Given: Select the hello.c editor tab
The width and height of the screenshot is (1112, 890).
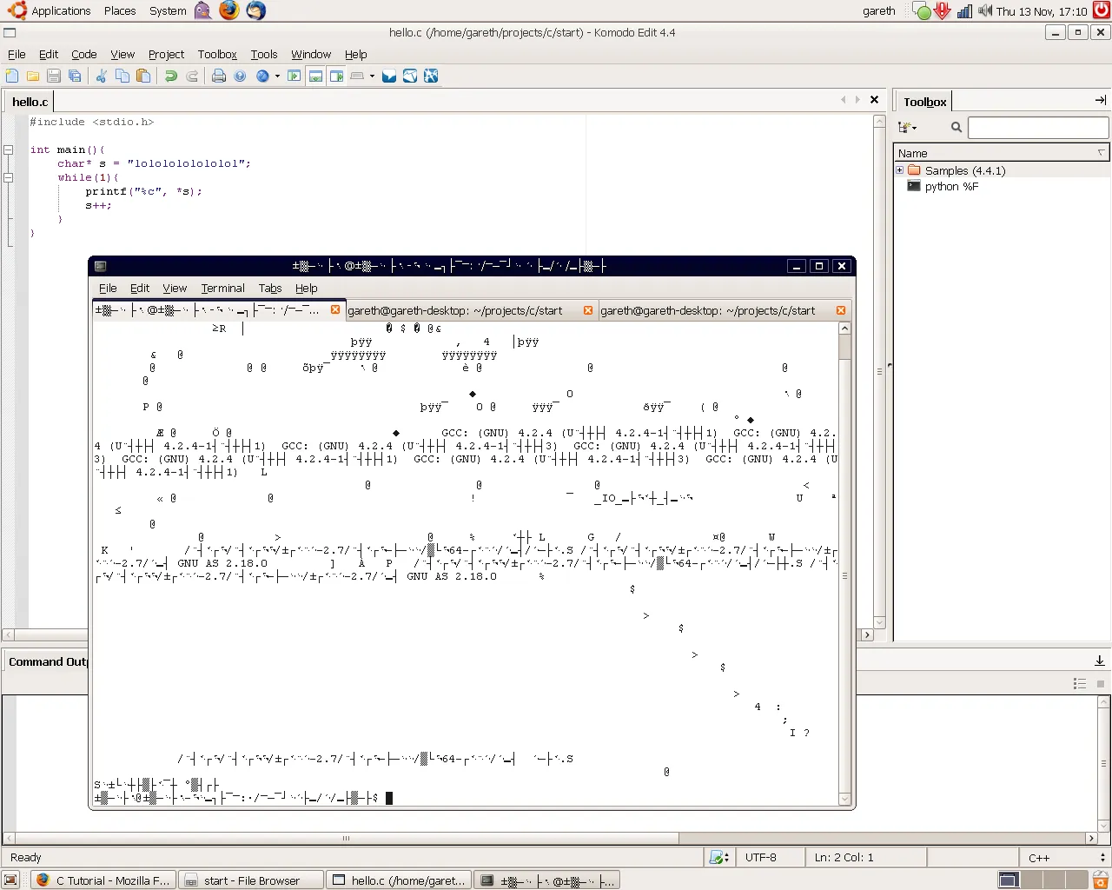Looking at the screenshot, I should tap(30, 102).
